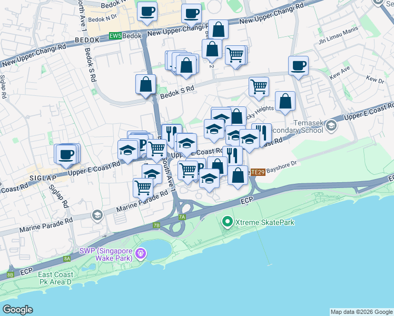Click the Xtreme SkatePark pin

(228, 222)
